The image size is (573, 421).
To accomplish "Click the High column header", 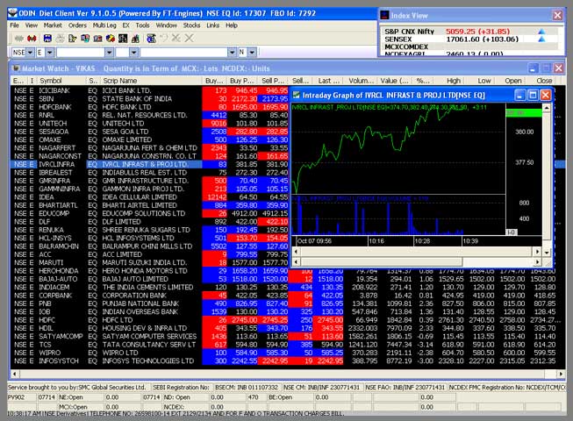I will 448,81.
